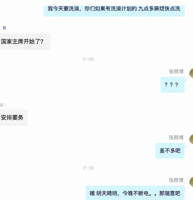Click the 安排要务 message bubble
Screen dimensions: 193x200
pos(14,118)
